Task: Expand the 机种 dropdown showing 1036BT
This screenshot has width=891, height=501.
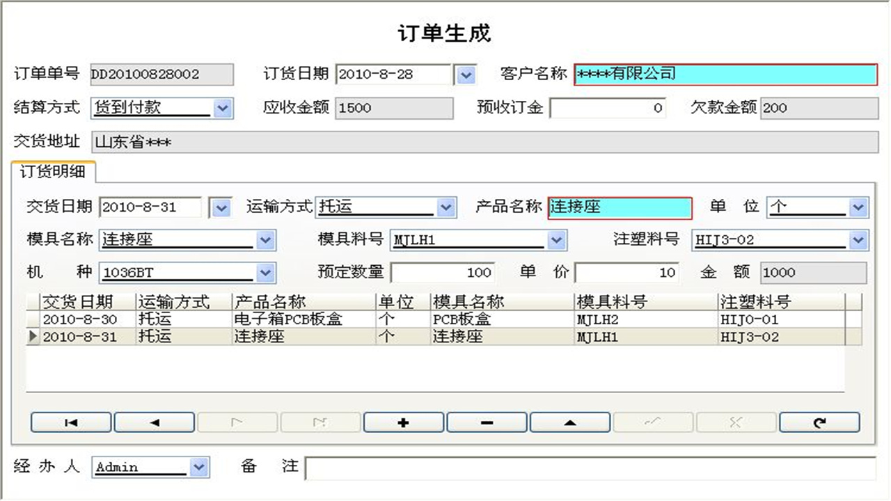Action: pos(265,272)
